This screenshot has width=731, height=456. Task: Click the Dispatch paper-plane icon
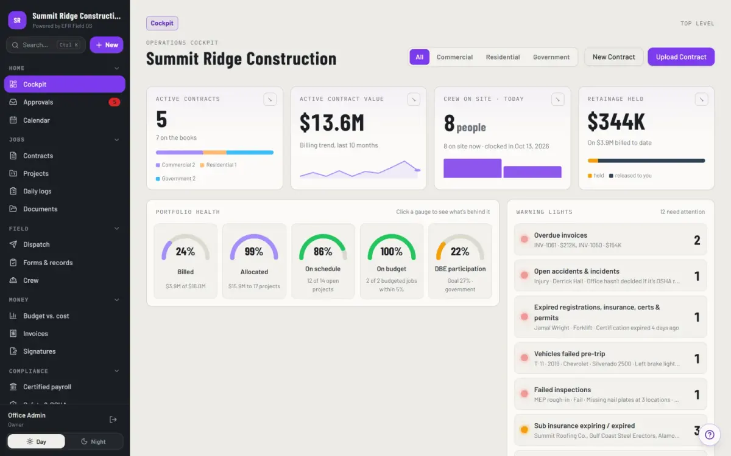tap(13, 244)
